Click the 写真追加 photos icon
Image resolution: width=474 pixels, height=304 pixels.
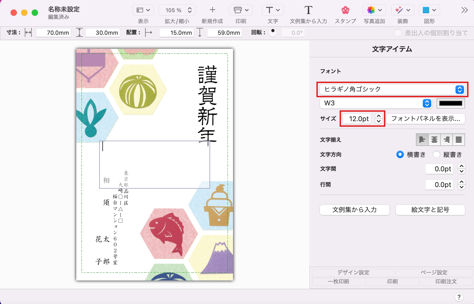pyautogui.click(x=371, y=10)
